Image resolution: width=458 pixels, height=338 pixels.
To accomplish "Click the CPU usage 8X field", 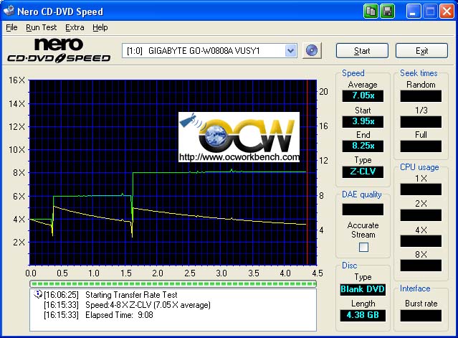I will tap(421, 266).
